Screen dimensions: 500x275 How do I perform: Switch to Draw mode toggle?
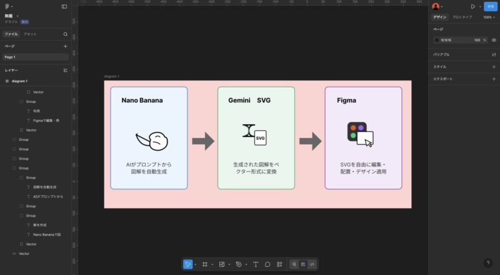tap(294, 264)
